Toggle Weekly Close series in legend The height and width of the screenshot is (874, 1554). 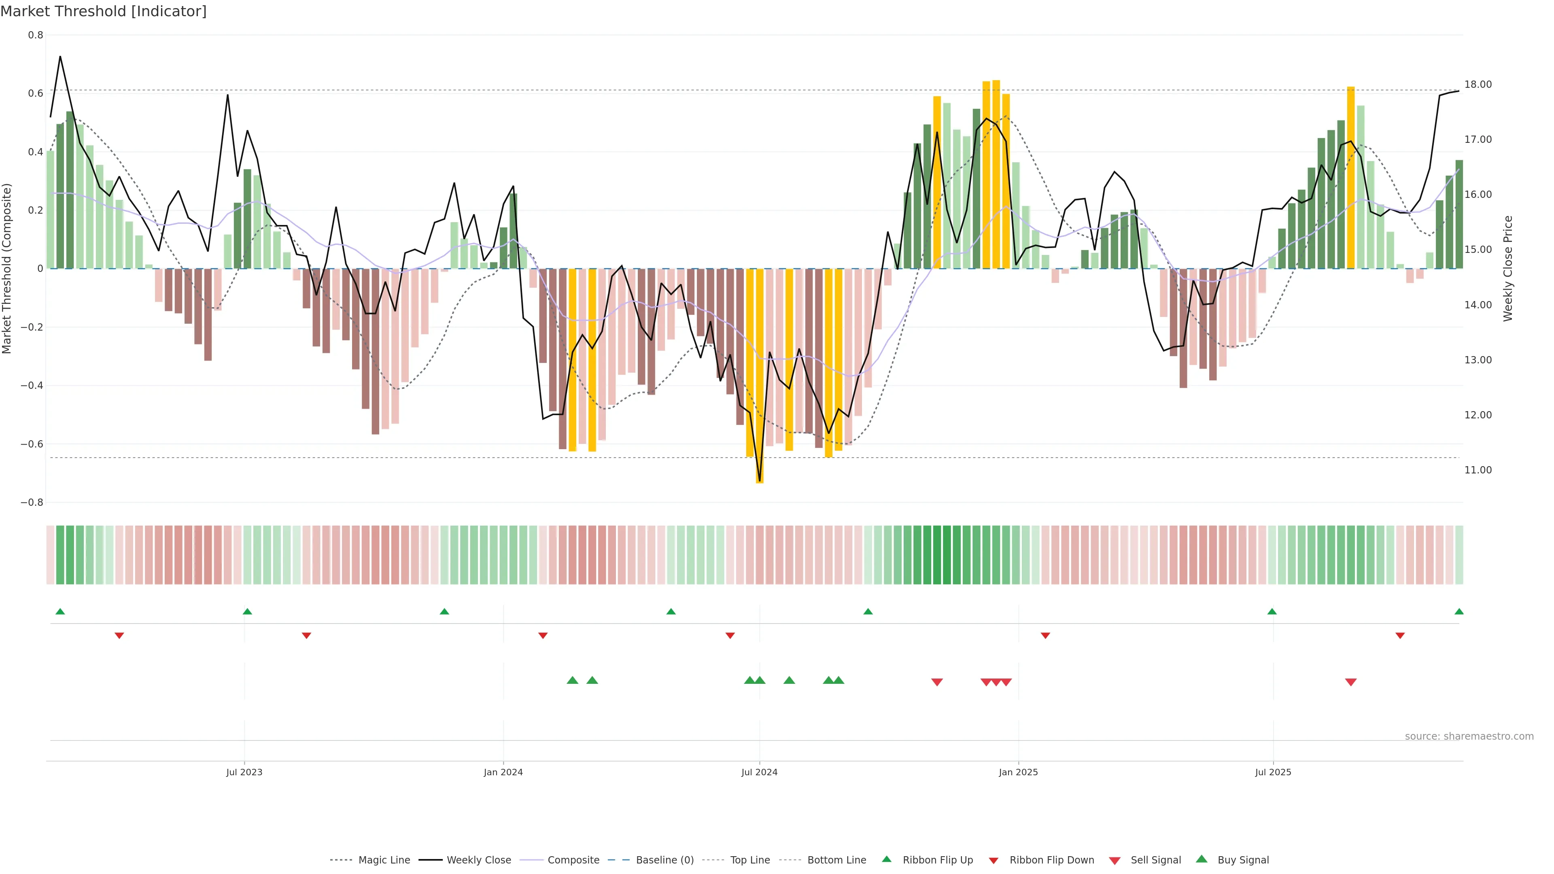click(x=478, y=860)
